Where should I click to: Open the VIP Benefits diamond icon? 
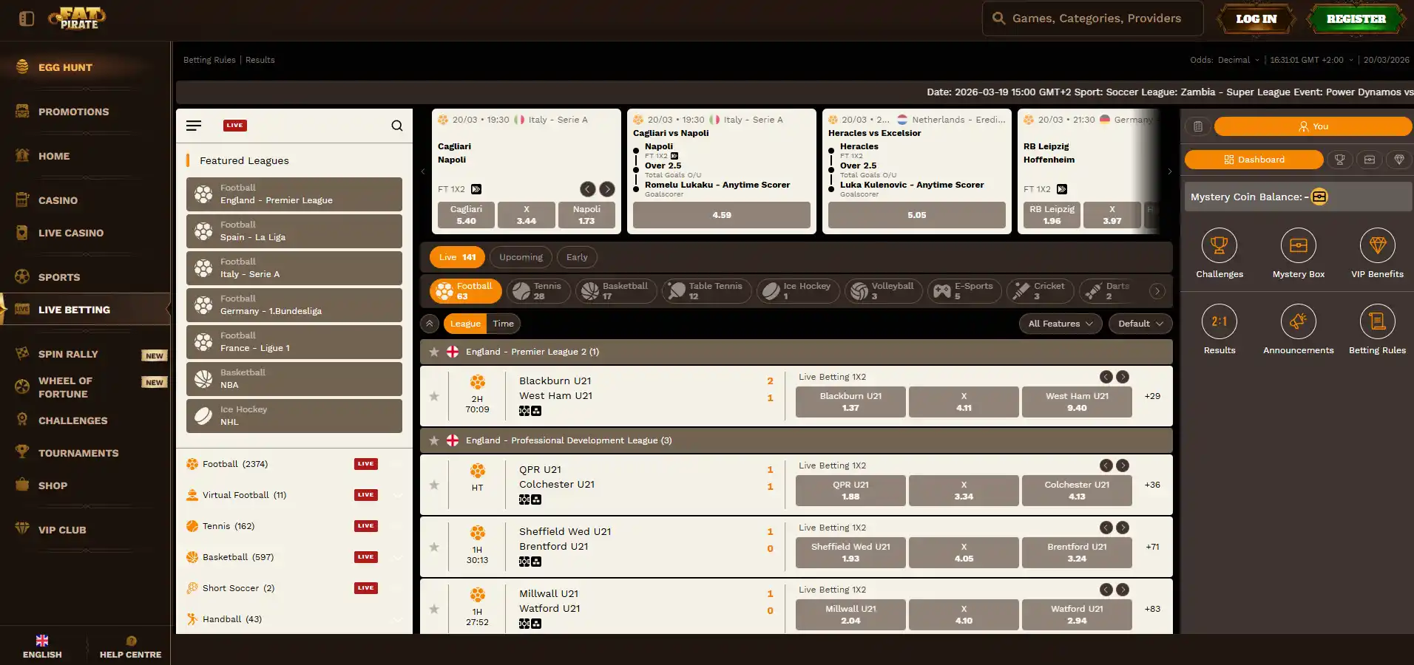1378,245
